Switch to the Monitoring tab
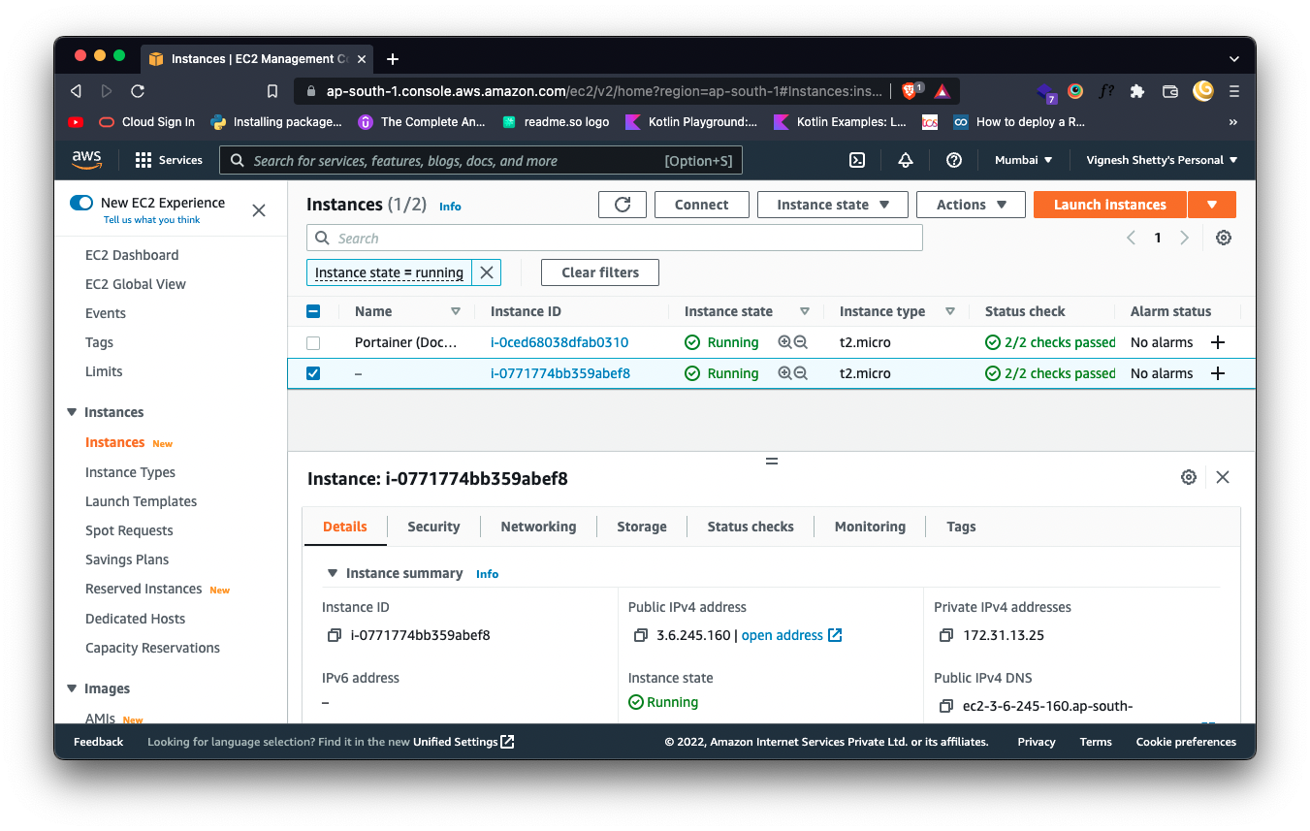 click(x=870, y=527)
